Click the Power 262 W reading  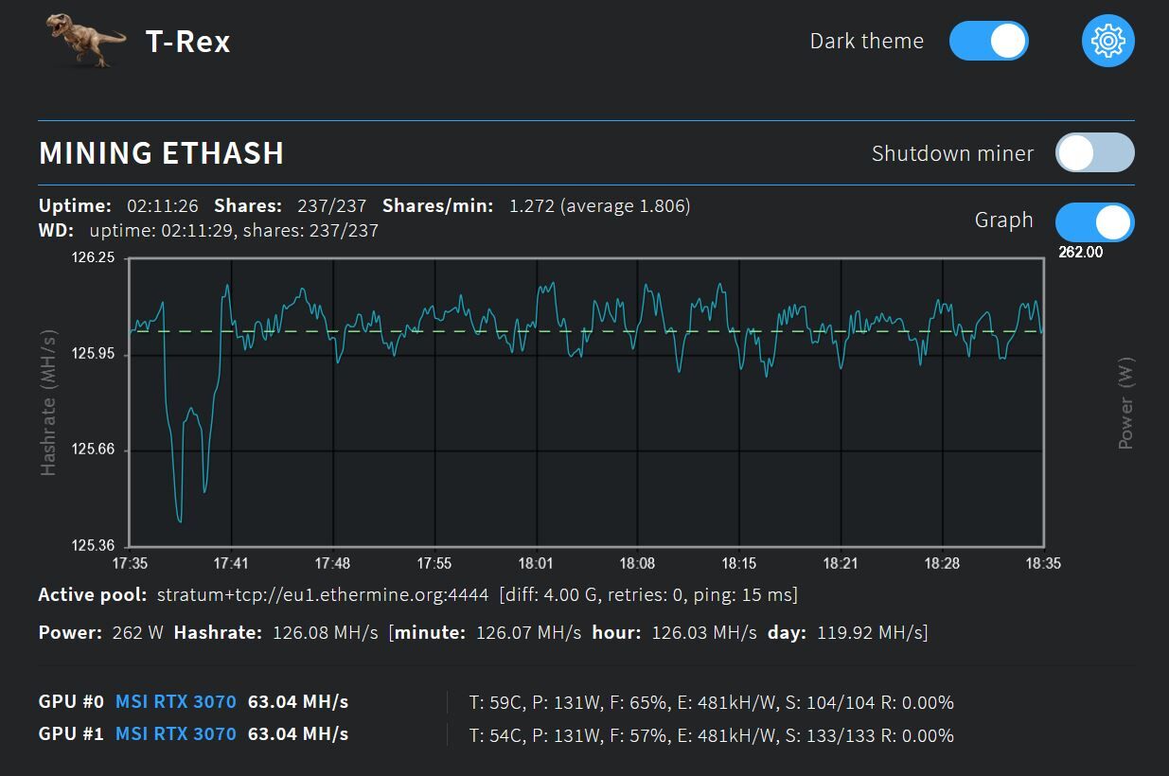[137, 633]
